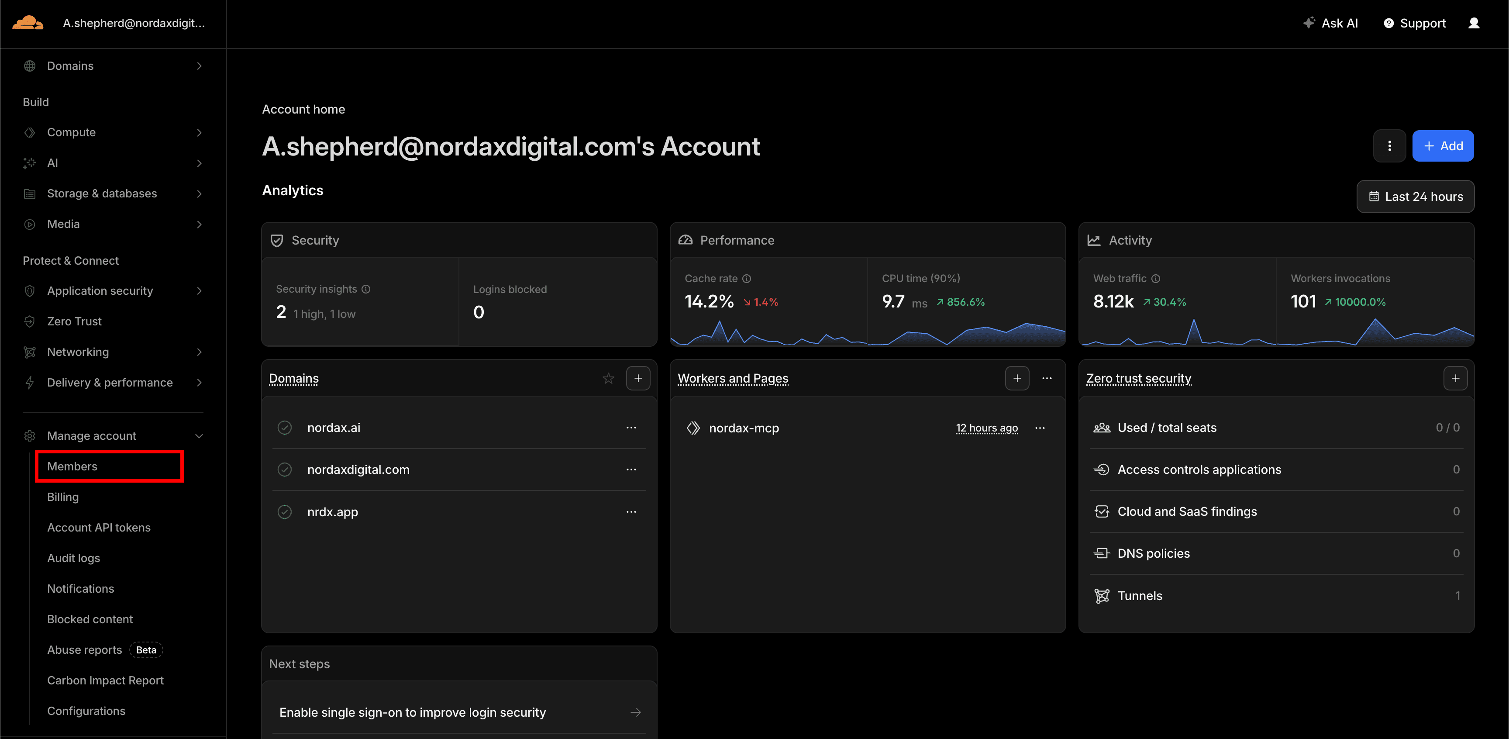Viewport: 1509px width, 739px height.
Task: Open the three-dot menu for nordax.ai
Action: click(631, 428)
